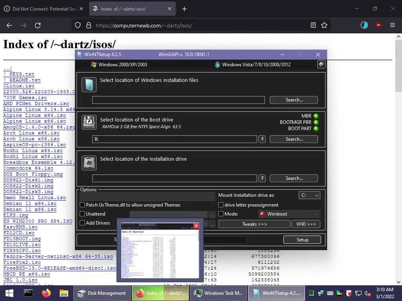
Task: Click the red Wimboot indicator icon
Action: click(x=262, y=214)
